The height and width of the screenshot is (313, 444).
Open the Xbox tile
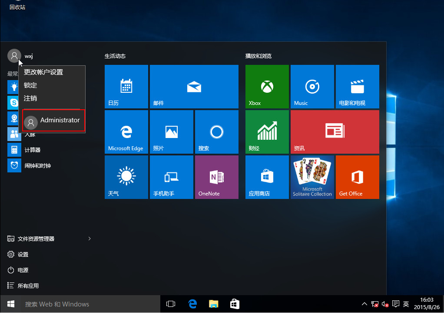click(267, 87)
